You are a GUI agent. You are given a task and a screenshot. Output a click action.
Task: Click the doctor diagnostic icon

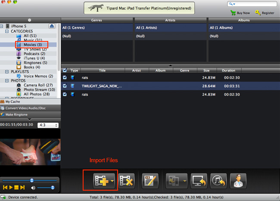(x=238, y=181)
